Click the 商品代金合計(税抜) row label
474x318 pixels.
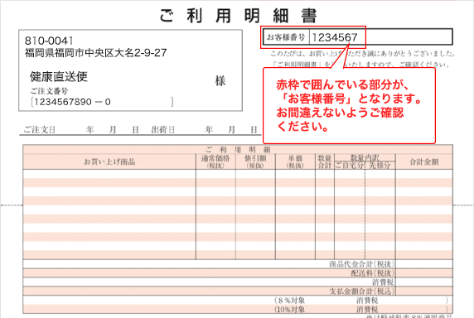pos(361,264)
